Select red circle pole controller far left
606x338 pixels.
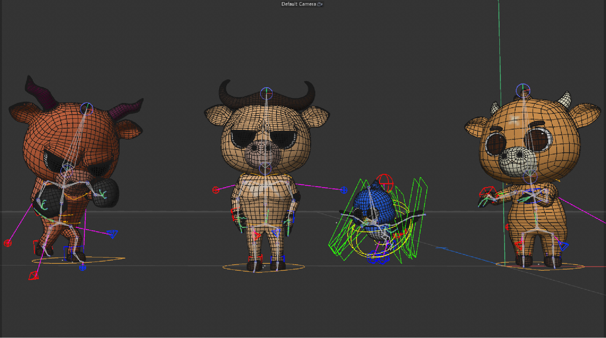tap(8, 243)
